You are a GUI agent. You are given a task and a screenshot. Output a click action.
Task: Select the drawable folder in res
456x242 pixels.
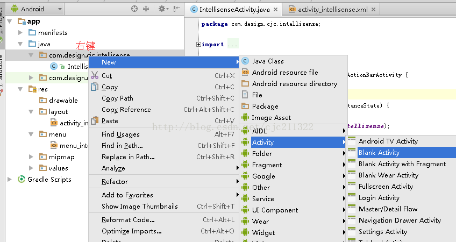coord(63,101)
